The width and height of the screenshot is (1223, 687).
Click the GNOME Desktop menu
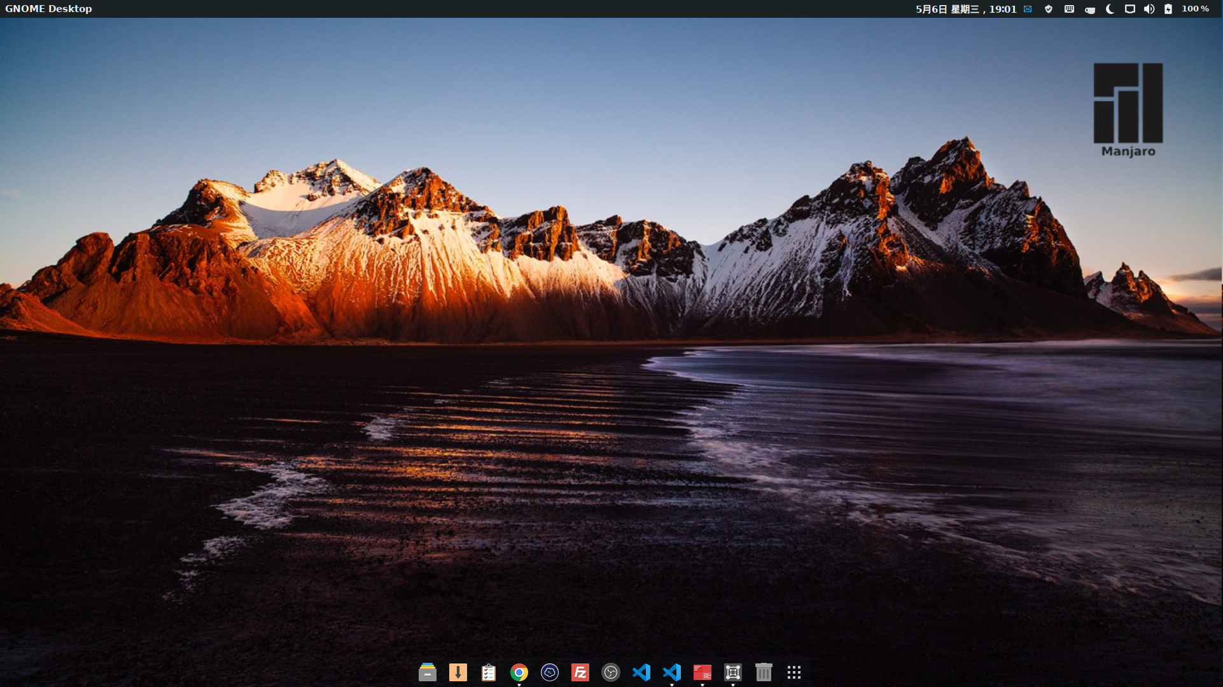click(48, 9)
